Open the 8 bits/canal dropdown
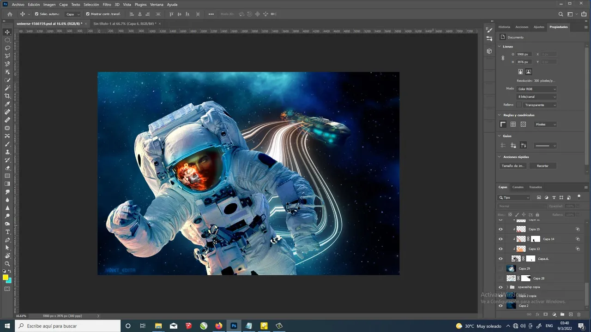 [x=537, y=97]
